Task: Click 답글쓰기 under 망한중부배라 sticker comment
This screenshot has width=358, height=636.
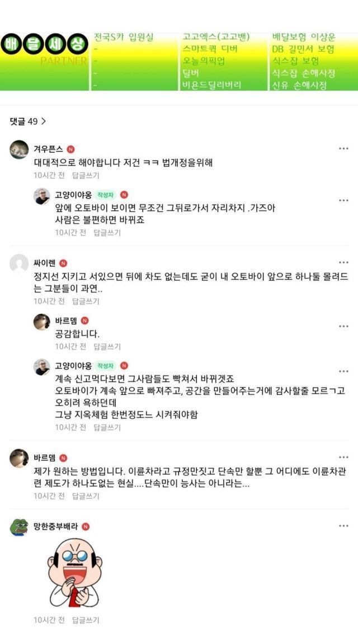Action: [x=86, y=620]
